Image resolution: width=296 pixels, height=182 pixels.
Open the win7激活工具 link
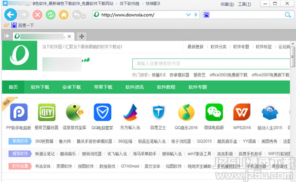pyautogui.click(x=199, y=154)
